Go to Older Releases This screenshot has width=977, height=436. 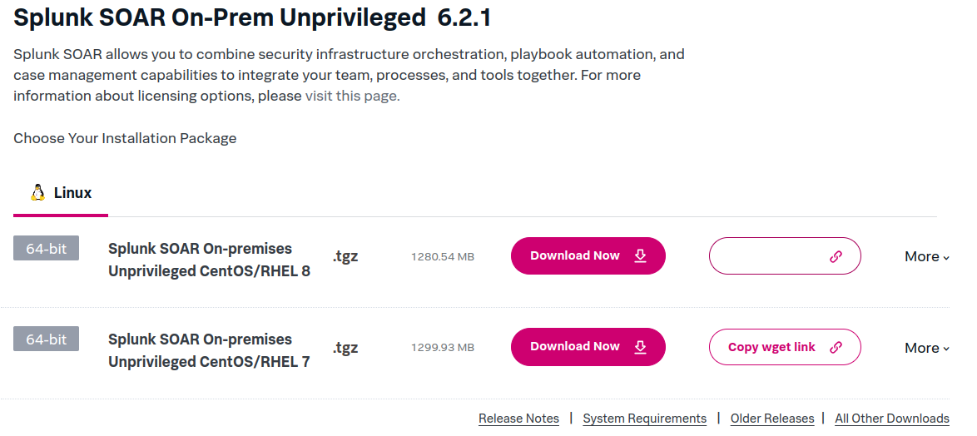pos(771,419)
